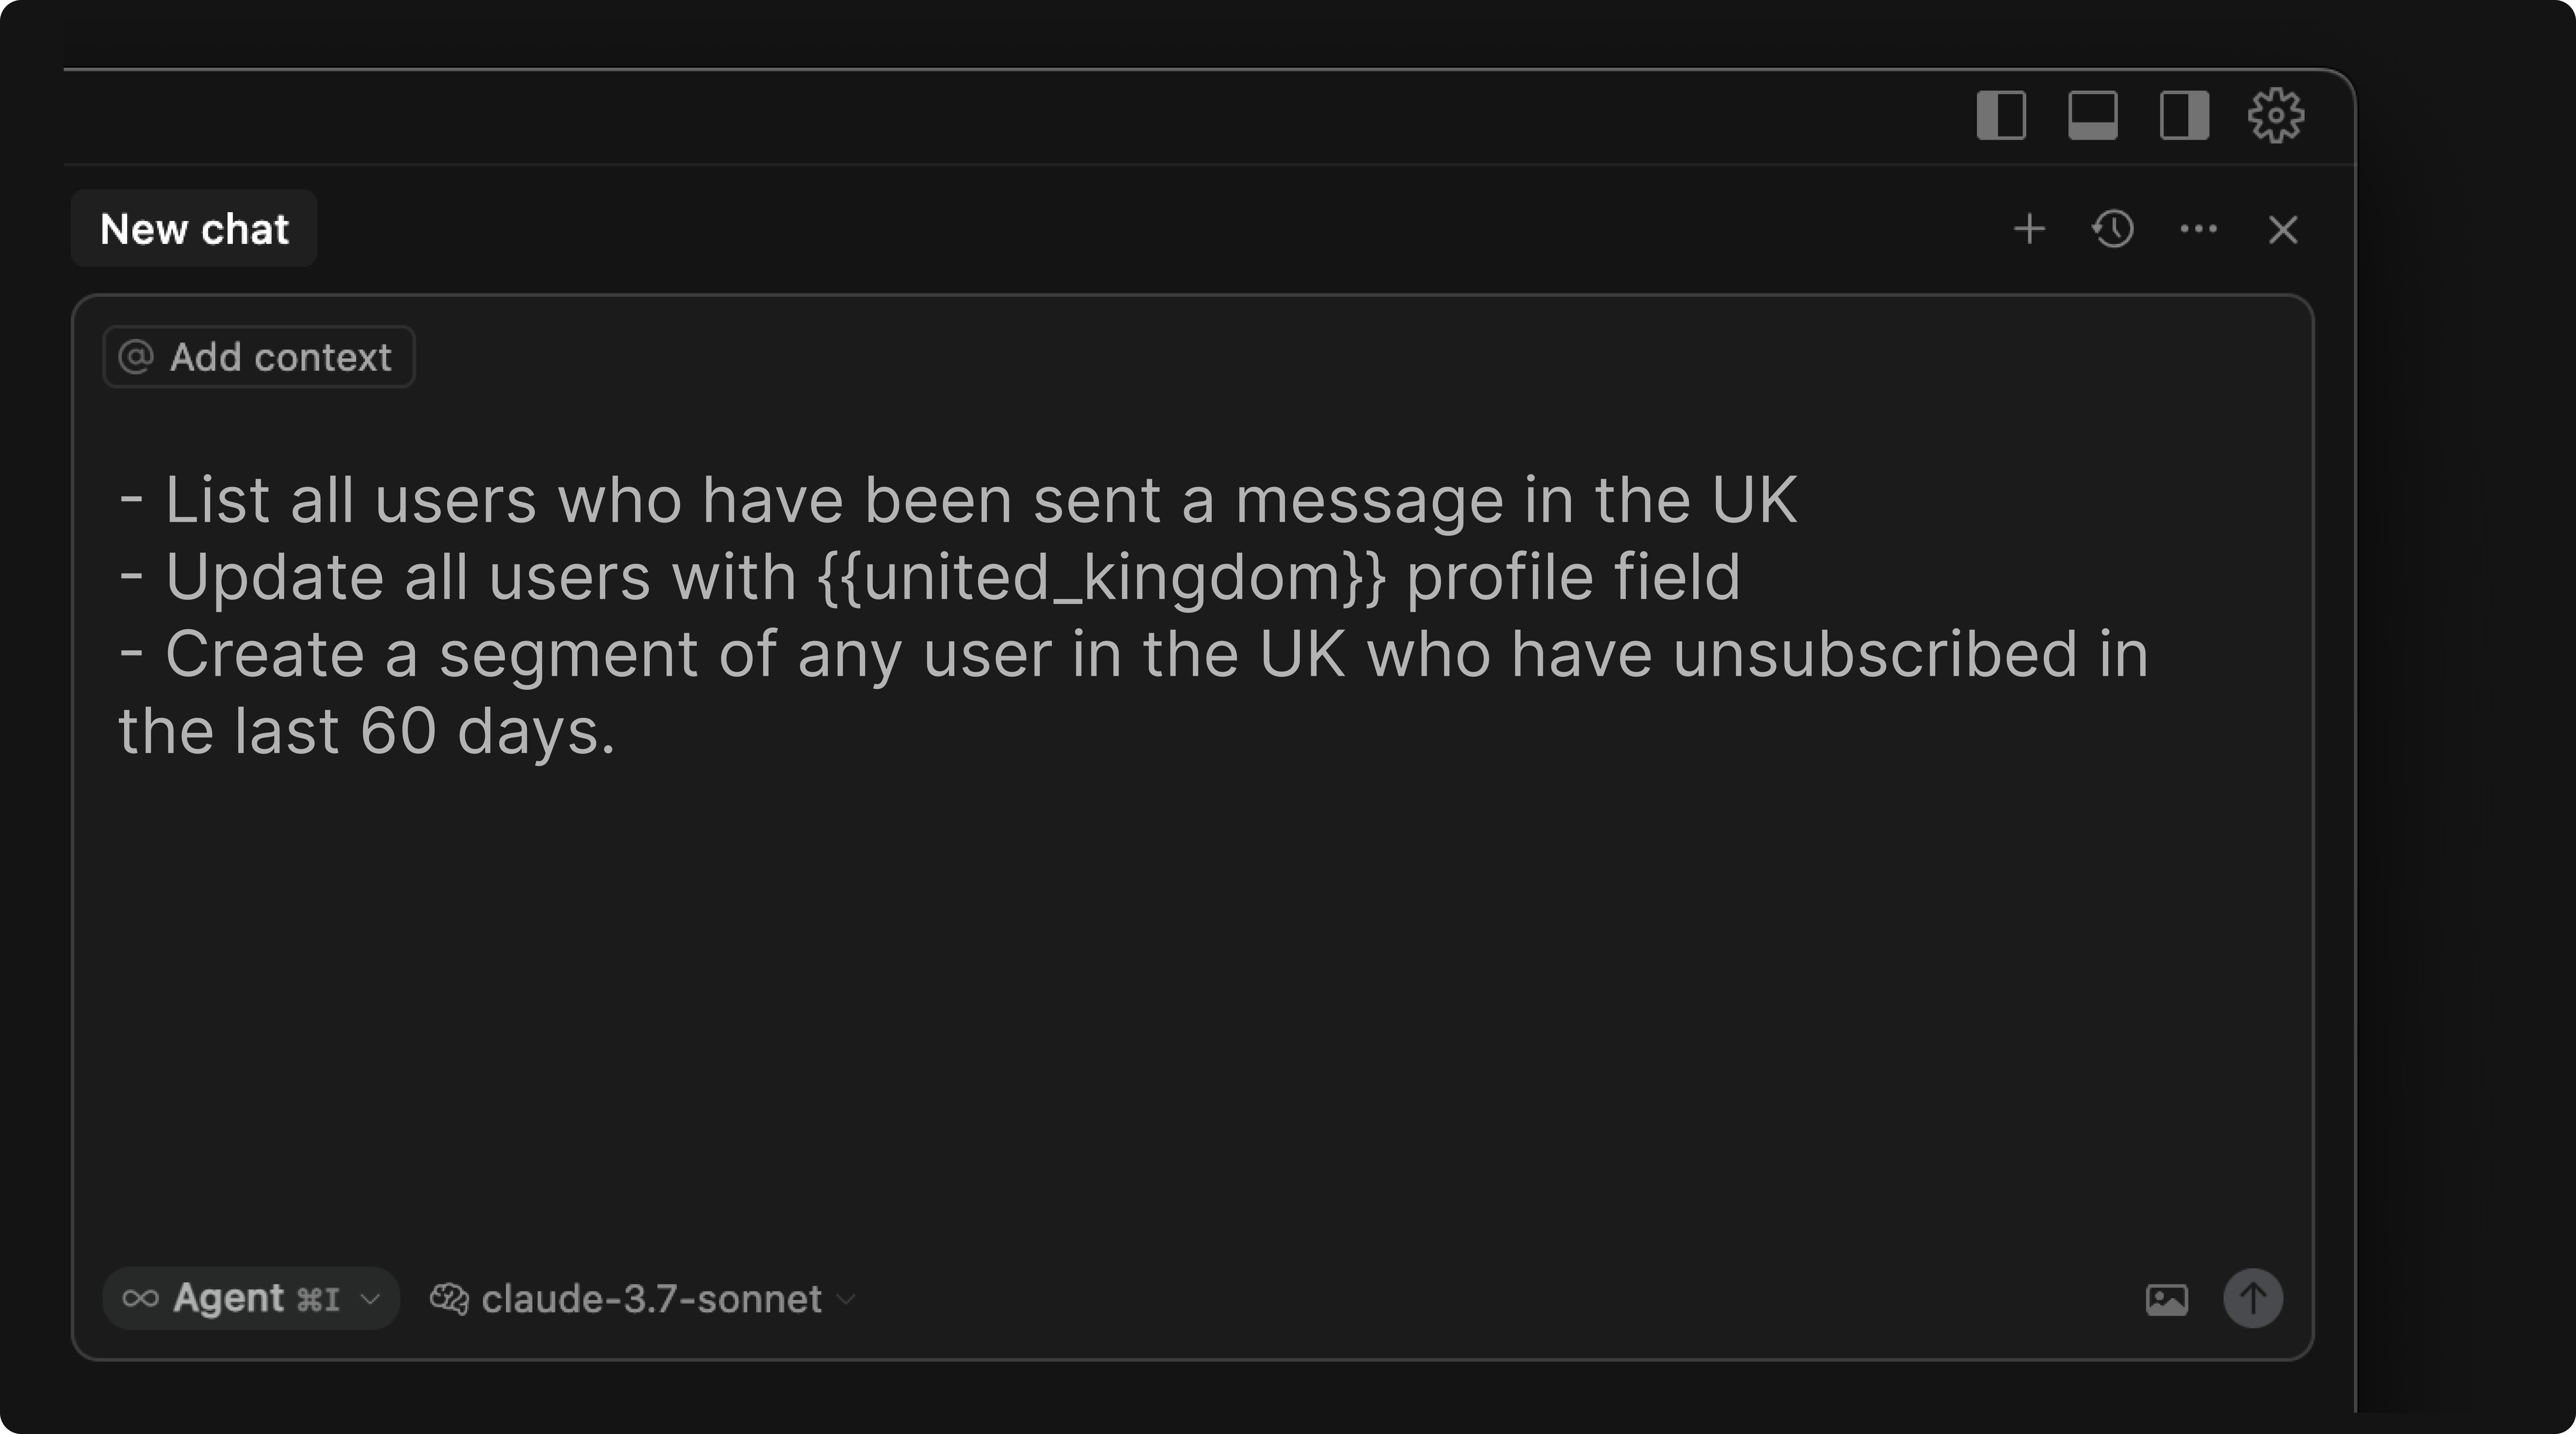Viewport: 2576px width, 1434px height.
Task: Open the three-dot more options menu
Action: [2198, 229]
